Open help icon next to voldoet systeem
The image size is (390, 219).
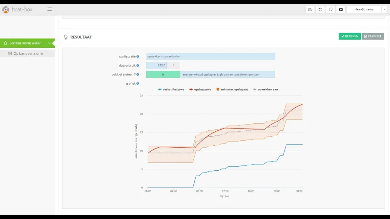tap(138, 75)
